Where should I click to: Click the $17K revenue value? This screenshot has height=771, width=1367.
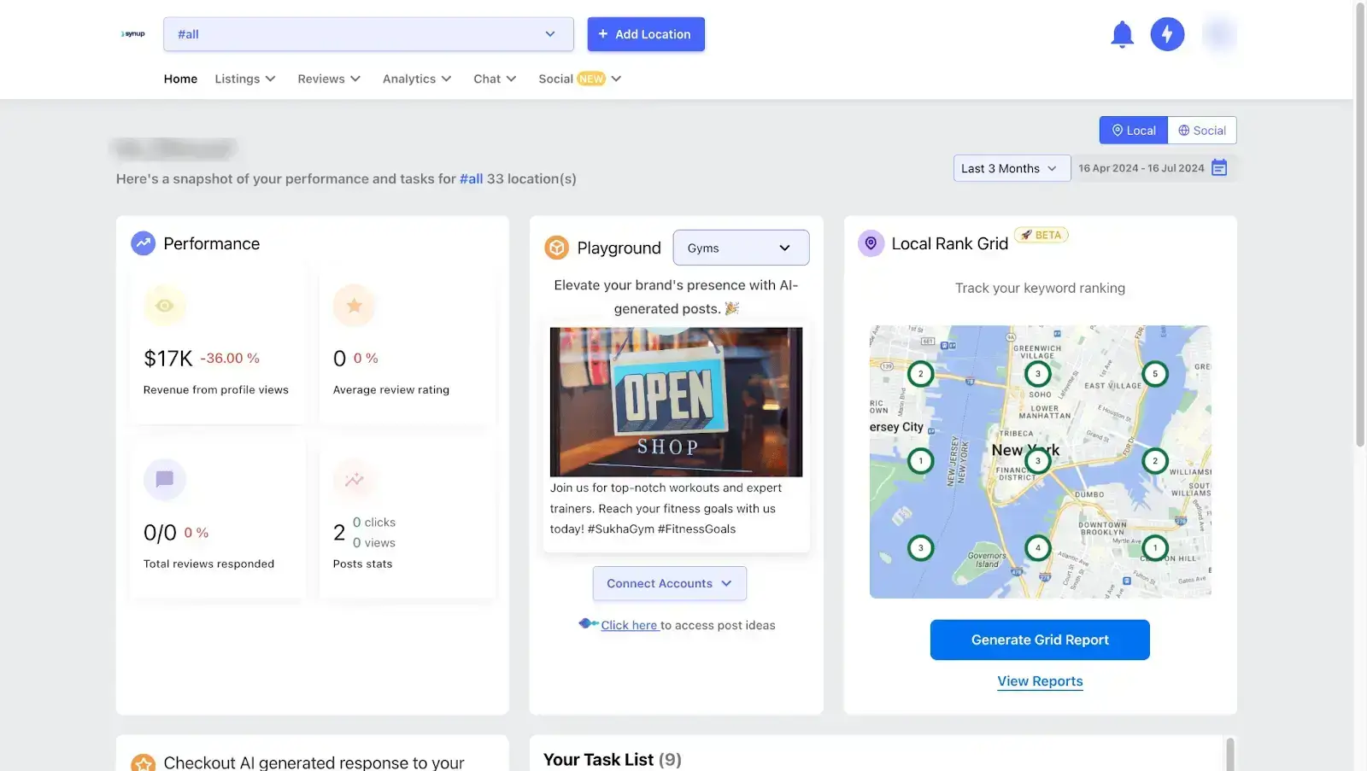tap(168, 359)
